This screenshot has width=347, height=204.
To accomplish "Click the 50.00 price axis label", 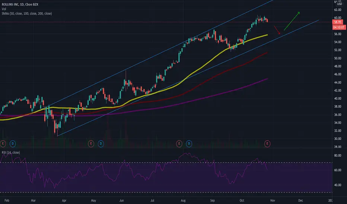I will pyautogui.click(x=337, y=58).
